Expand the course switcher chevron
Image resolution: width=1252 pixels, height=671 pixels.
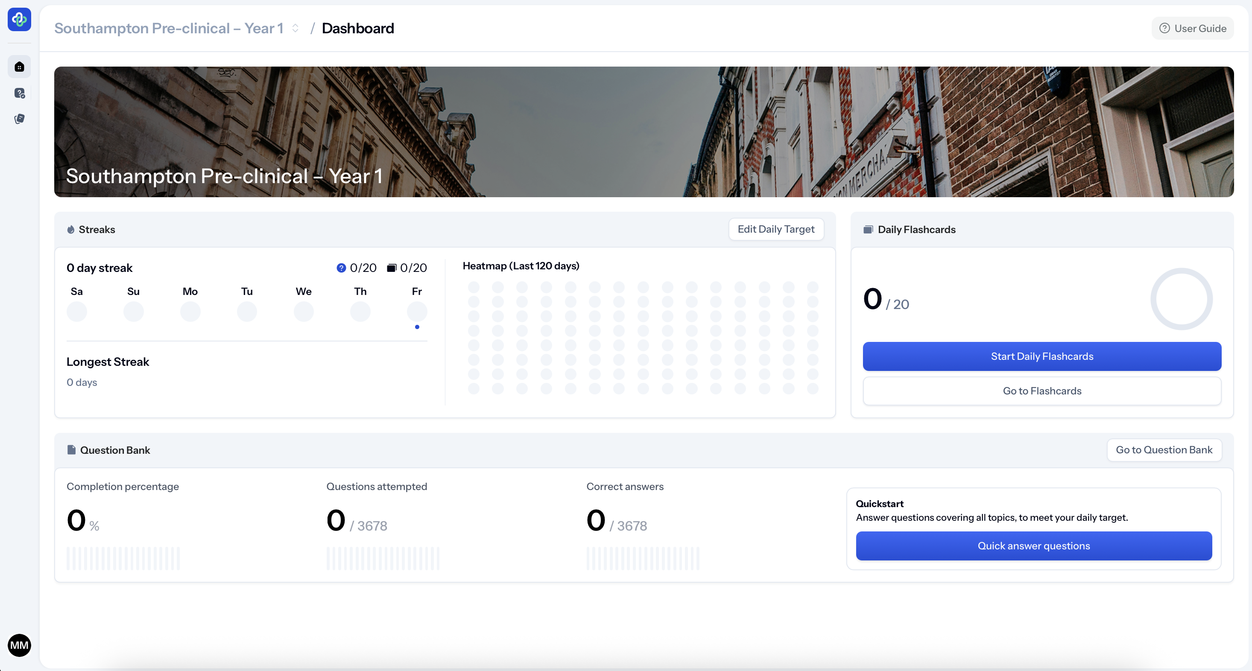[295, 28]
